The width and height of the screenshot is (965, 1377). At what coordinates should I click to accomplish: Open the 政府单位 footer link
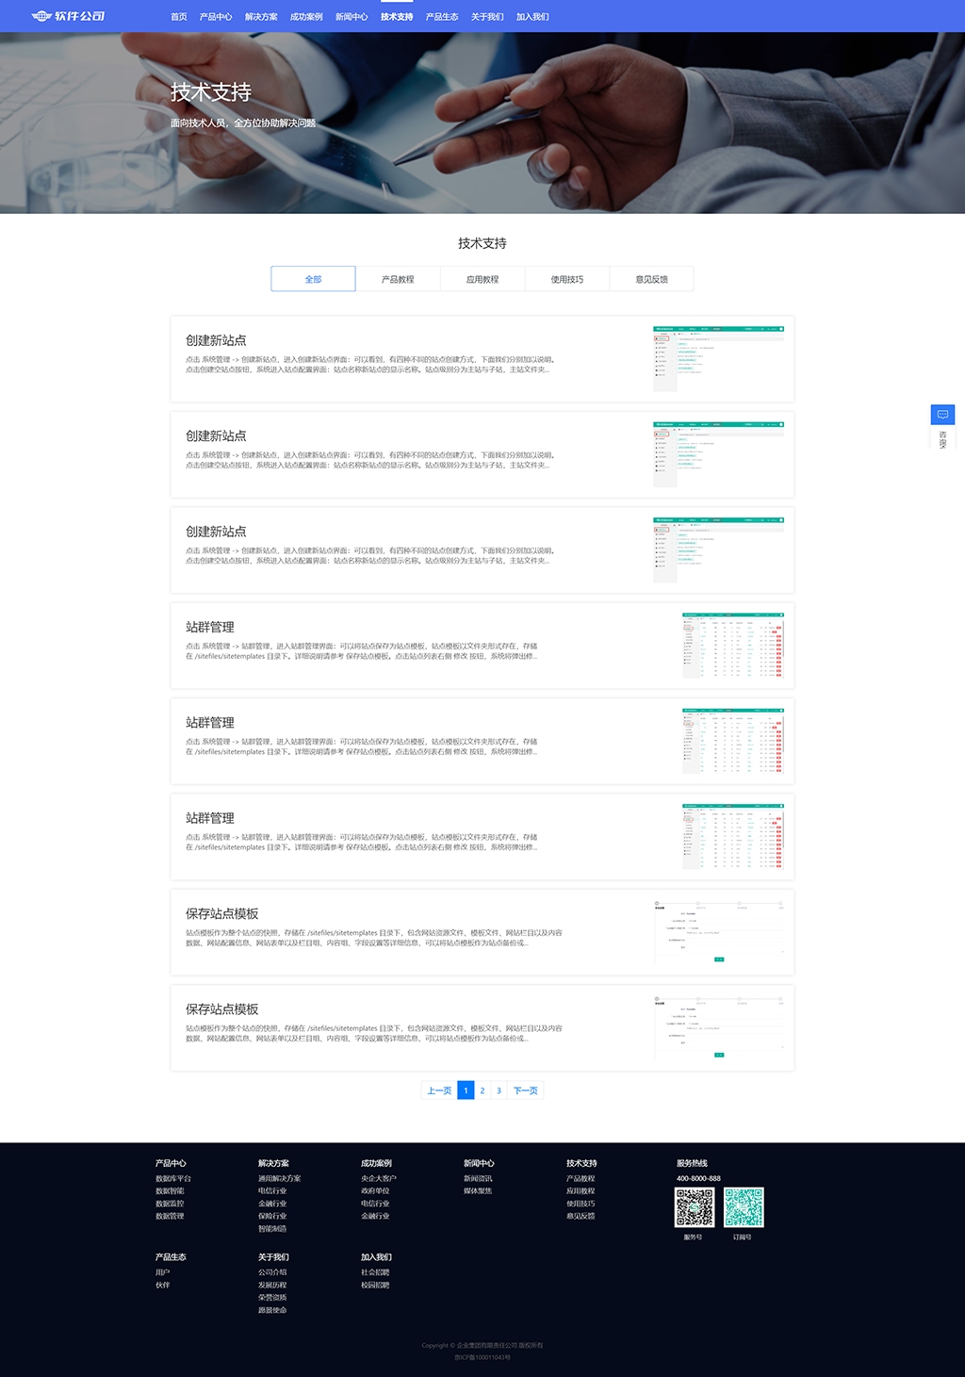point(375,1191)
